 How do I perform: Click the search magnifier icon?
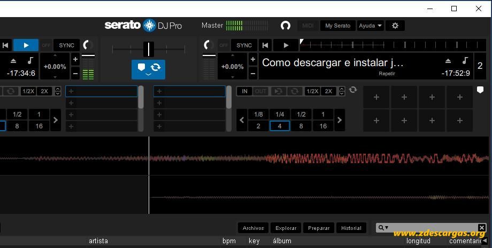click(x=381, y=228)
